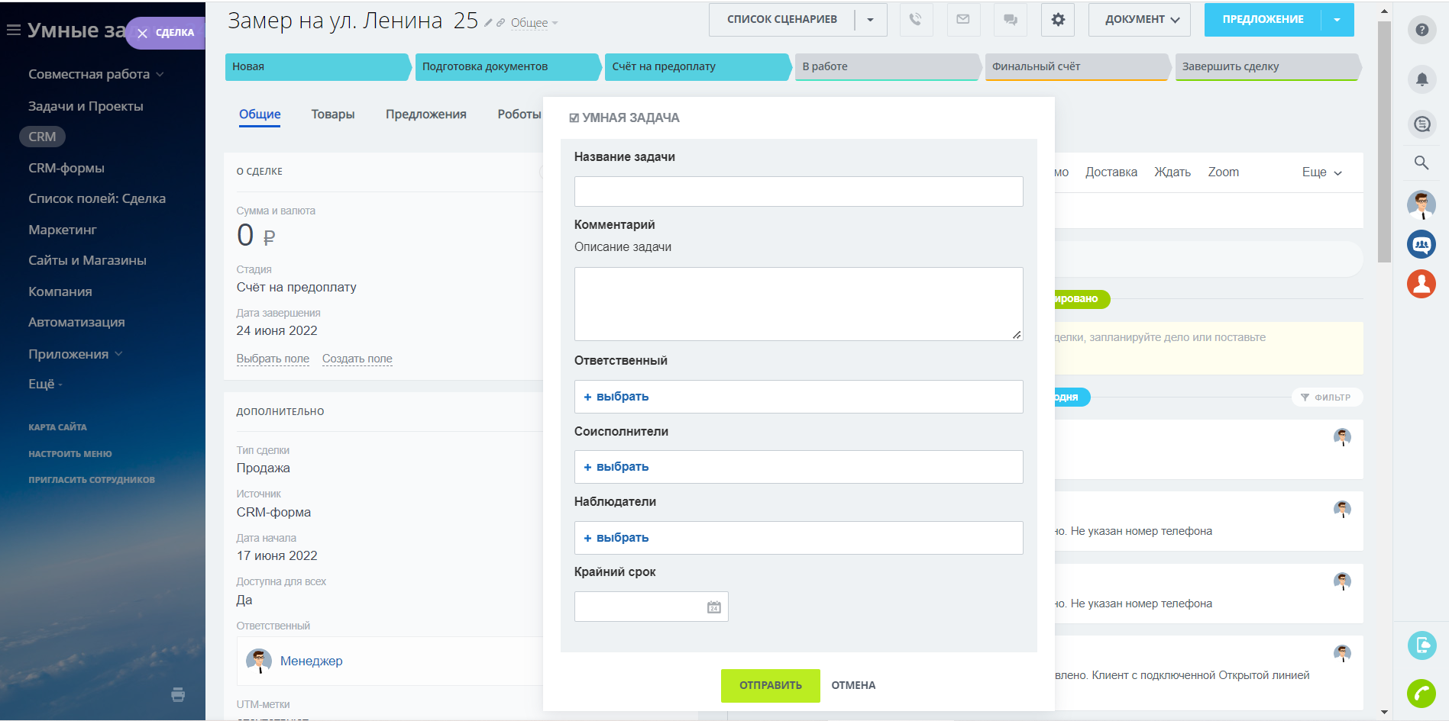Select the Ждать timeline tab
The height and width of the screenshot is (721, 1449).
point(1172,172)
